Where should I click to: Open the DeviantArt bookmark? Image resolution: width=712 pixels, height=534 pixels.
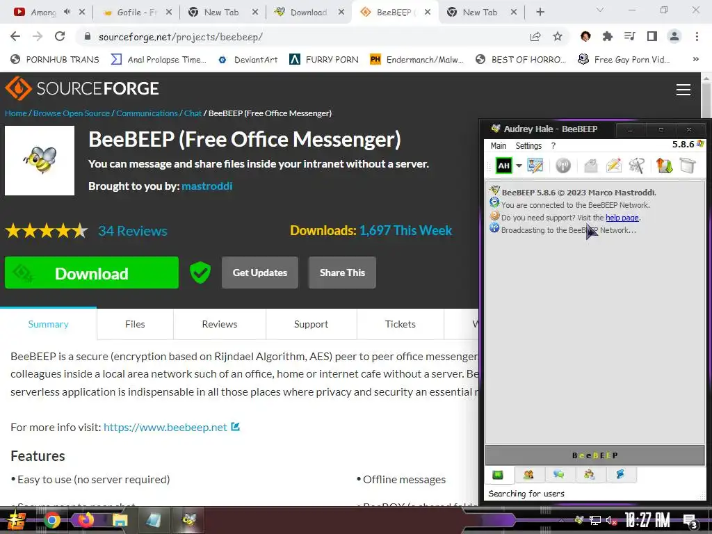click(248, 60)
